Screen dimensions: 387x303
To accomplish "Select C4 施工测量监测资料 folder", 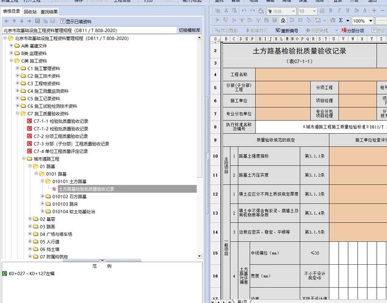I will point(48,91).
